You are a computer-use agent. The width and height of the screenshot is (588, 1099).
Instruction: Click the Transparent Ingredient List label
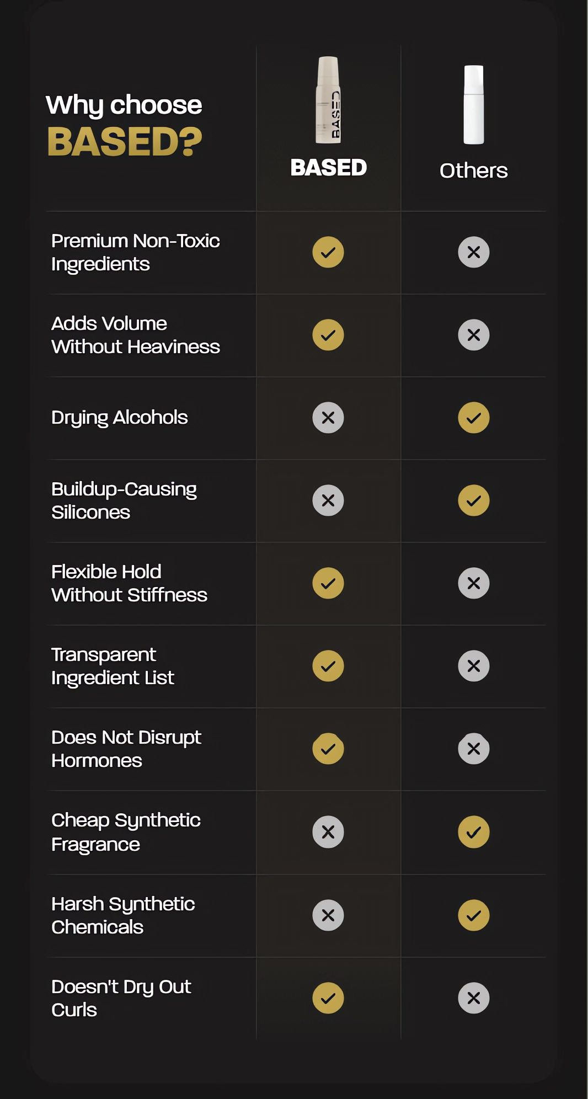pyautogui.click(x=113, y=666)
